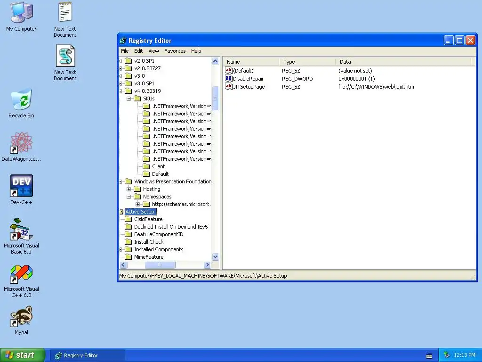Screen dimensions: 482x362
Task: Click the MimeFeature folder icon
Action: coord(129,257)
